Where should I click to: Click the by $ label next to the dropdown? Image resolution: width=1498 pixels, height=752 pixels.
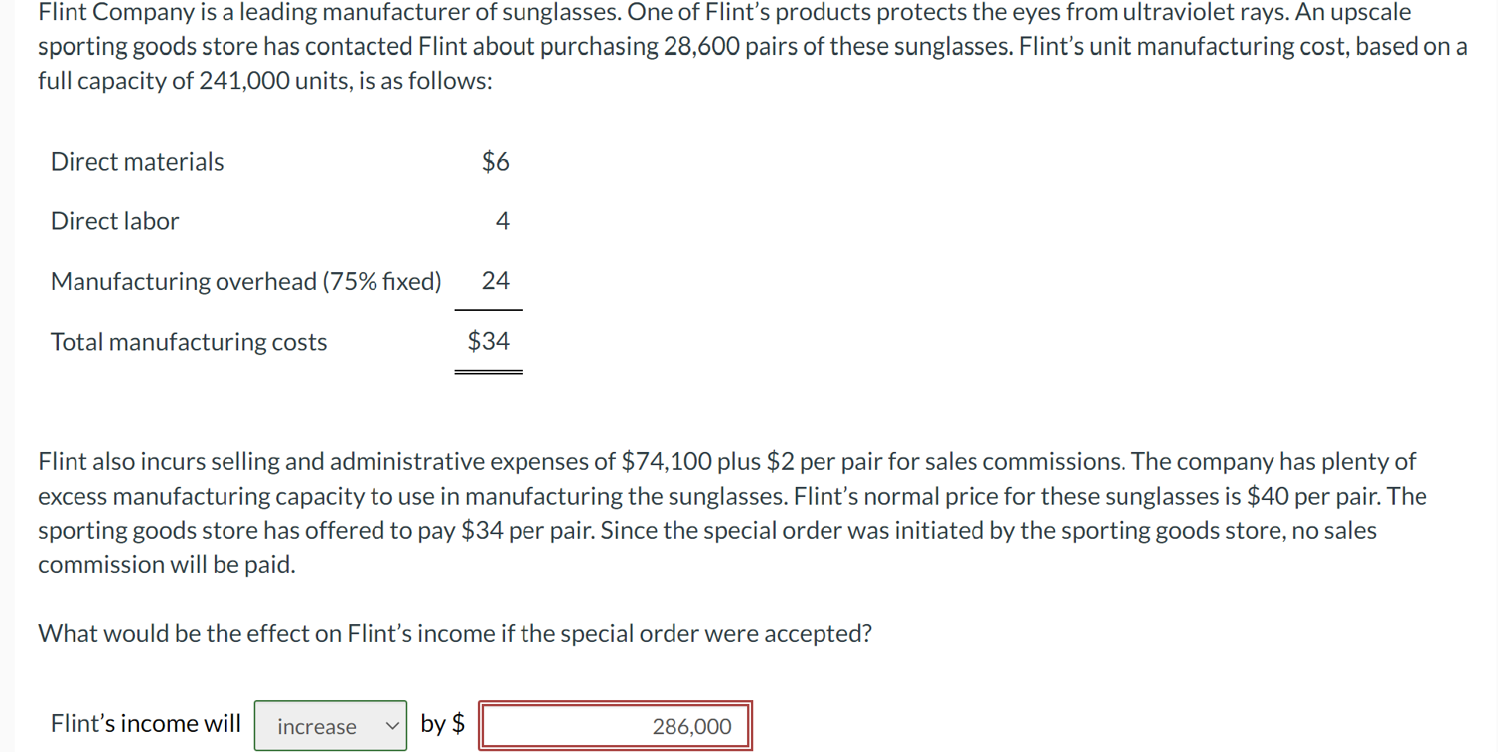pos(442,723)
